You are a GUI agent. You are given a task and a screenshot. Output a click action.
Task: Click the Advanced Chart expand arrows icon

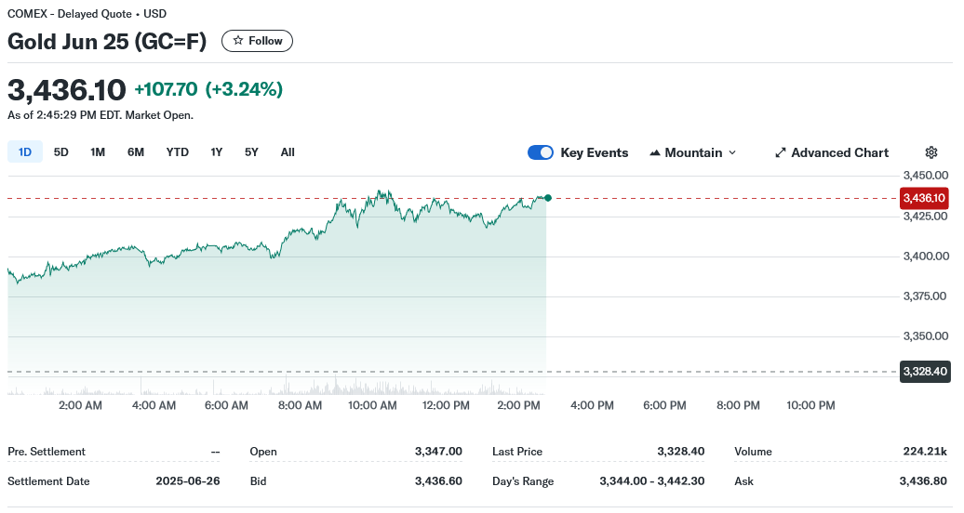780,152
